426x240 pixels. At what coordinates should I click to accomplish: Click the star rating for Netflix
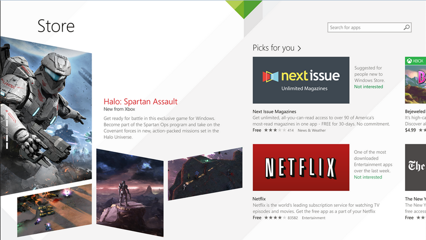click(x=275, y=218)
